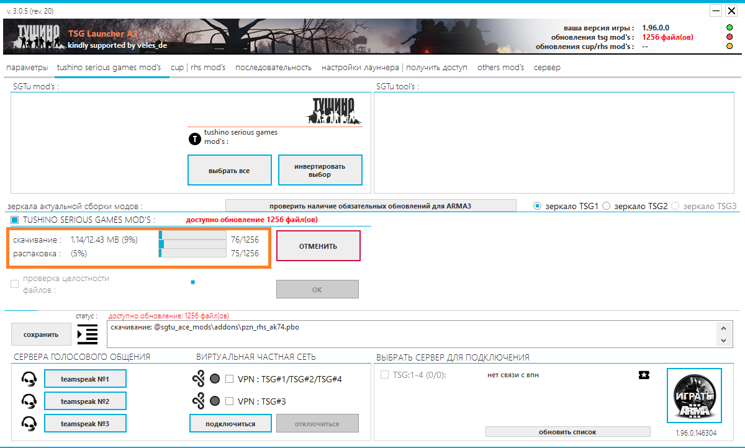Viewport: 745px width, 448px height.
Task: Click the отключиться button
Action: point(317,424)
